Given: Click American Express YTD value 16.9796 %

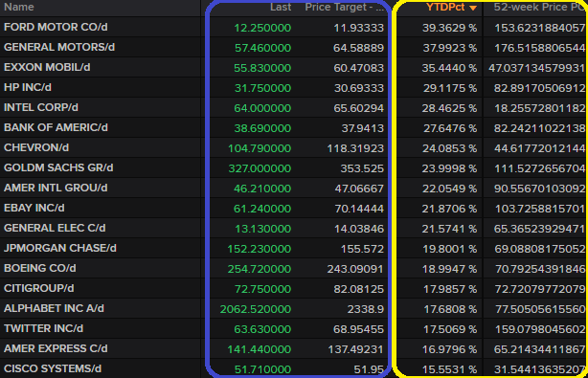Looking at the screenshot, I should (x=450, y=349).
